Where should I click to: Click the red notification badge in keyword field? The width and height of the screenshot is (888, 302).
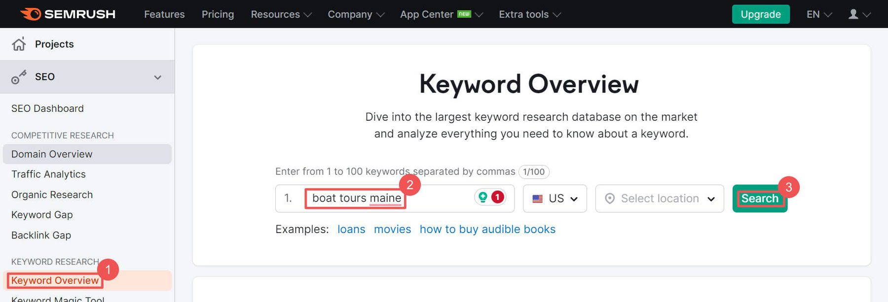coord(497,198)
